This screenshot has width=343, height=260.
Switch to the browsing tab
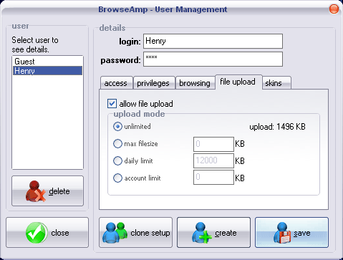[x=195, y=83]
